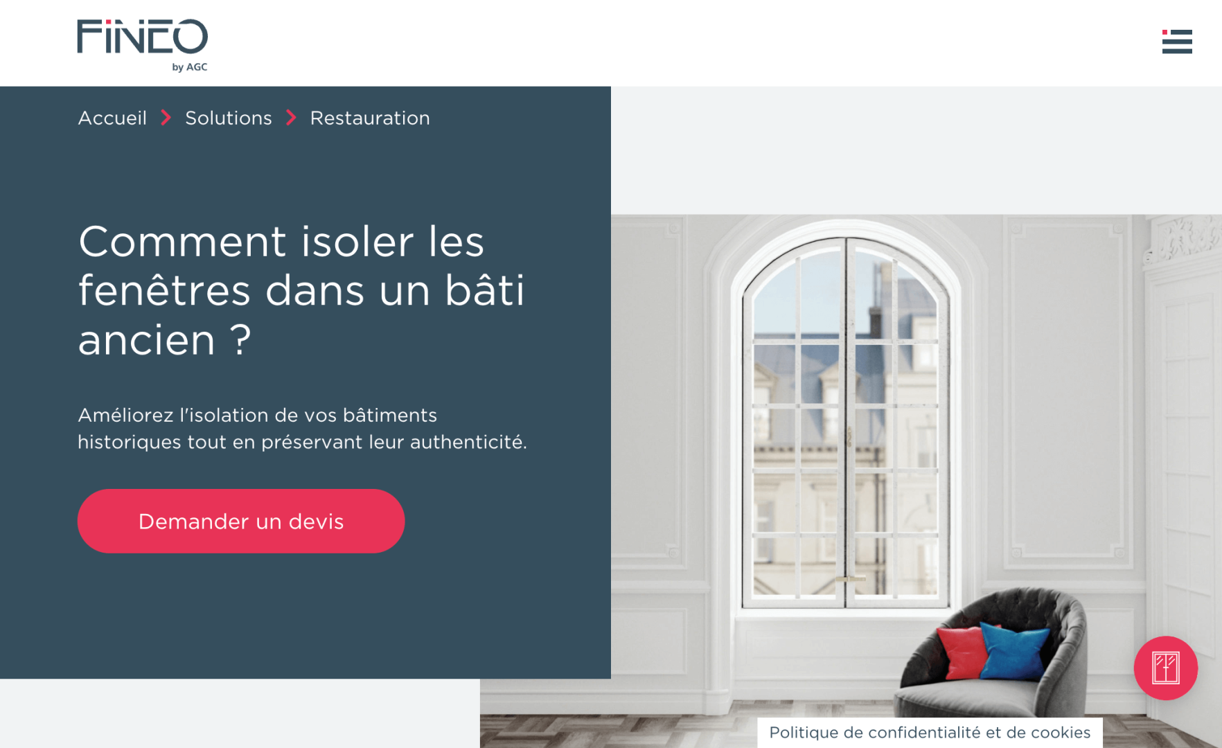Click the red chevron after Solutions

click(291, 118)
